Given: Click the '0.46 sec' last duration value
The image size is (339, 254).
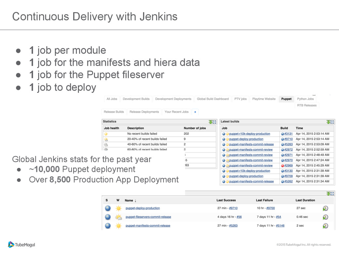Looking at the screenshot, I should pos(302,217).
